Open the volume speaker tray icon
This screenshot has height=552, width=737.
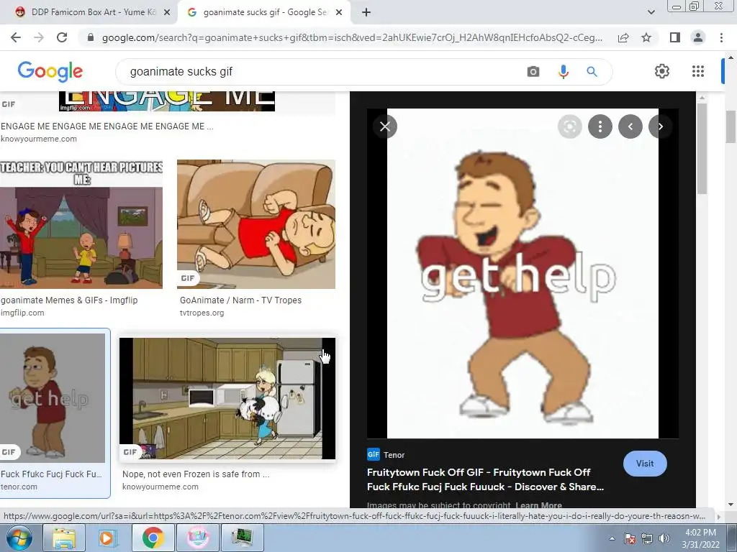(x=664, y=538)
